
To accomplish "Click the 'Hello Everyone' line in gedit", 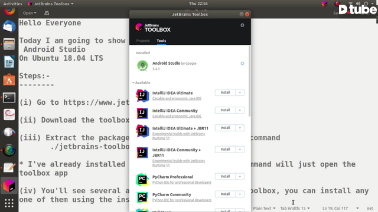I will click(50, 23).
